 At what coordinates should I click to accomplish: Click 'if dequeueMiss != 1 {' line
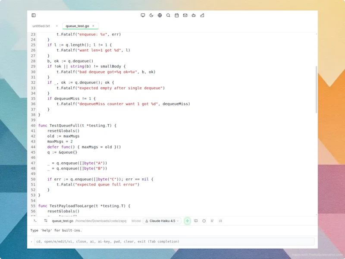point(72,98)
